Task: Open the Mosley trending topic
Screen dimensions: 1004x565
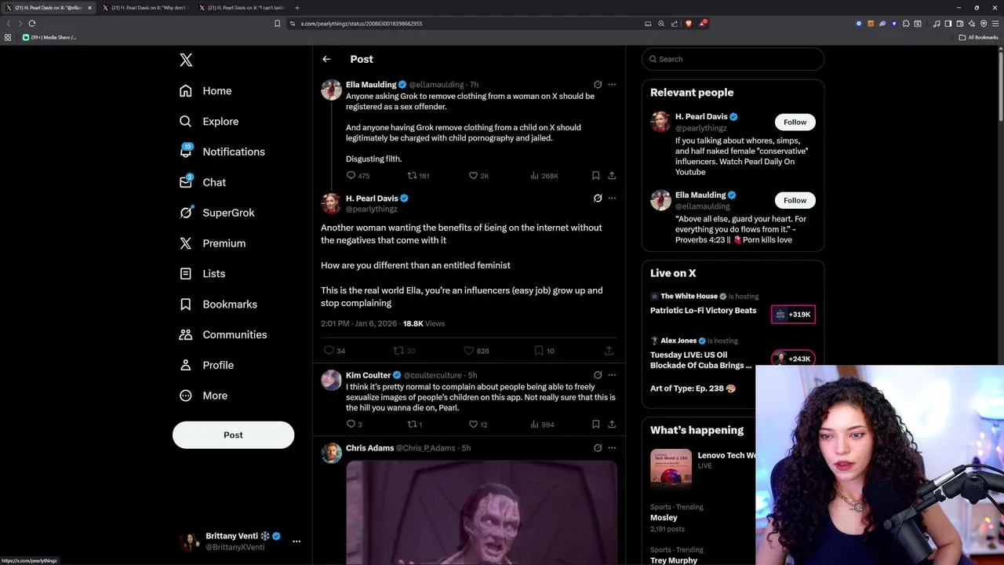Action: (664, 518)
